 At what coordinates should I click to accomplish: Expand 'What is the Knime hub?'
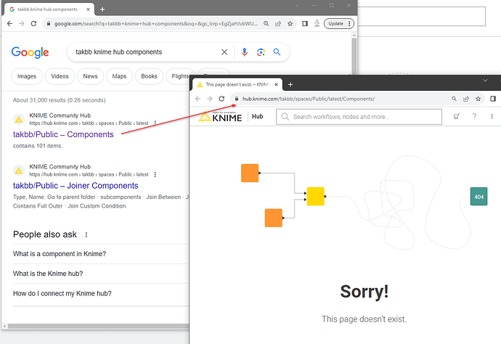pos(101,274)
